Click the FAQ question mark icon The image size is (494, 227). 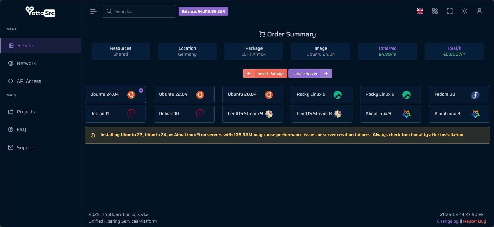pos(11,129)
